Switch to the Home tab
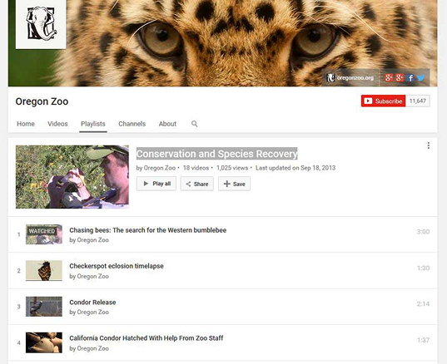The height and width of the screenshot is (364, 447). point(26,124)
